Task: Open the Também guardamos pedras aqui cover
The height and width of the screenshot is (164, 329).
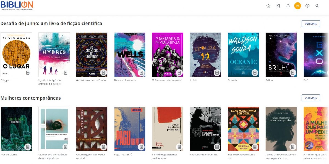Action: point(168,129)
